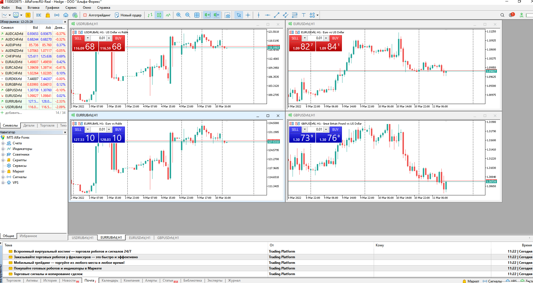Open the MQL5 IDE editor
The height and width of the screenshot is (283, 533).
(39, 15)
